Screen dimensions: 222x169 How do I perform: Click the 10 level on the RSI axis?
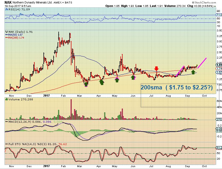tap(218, 26)
